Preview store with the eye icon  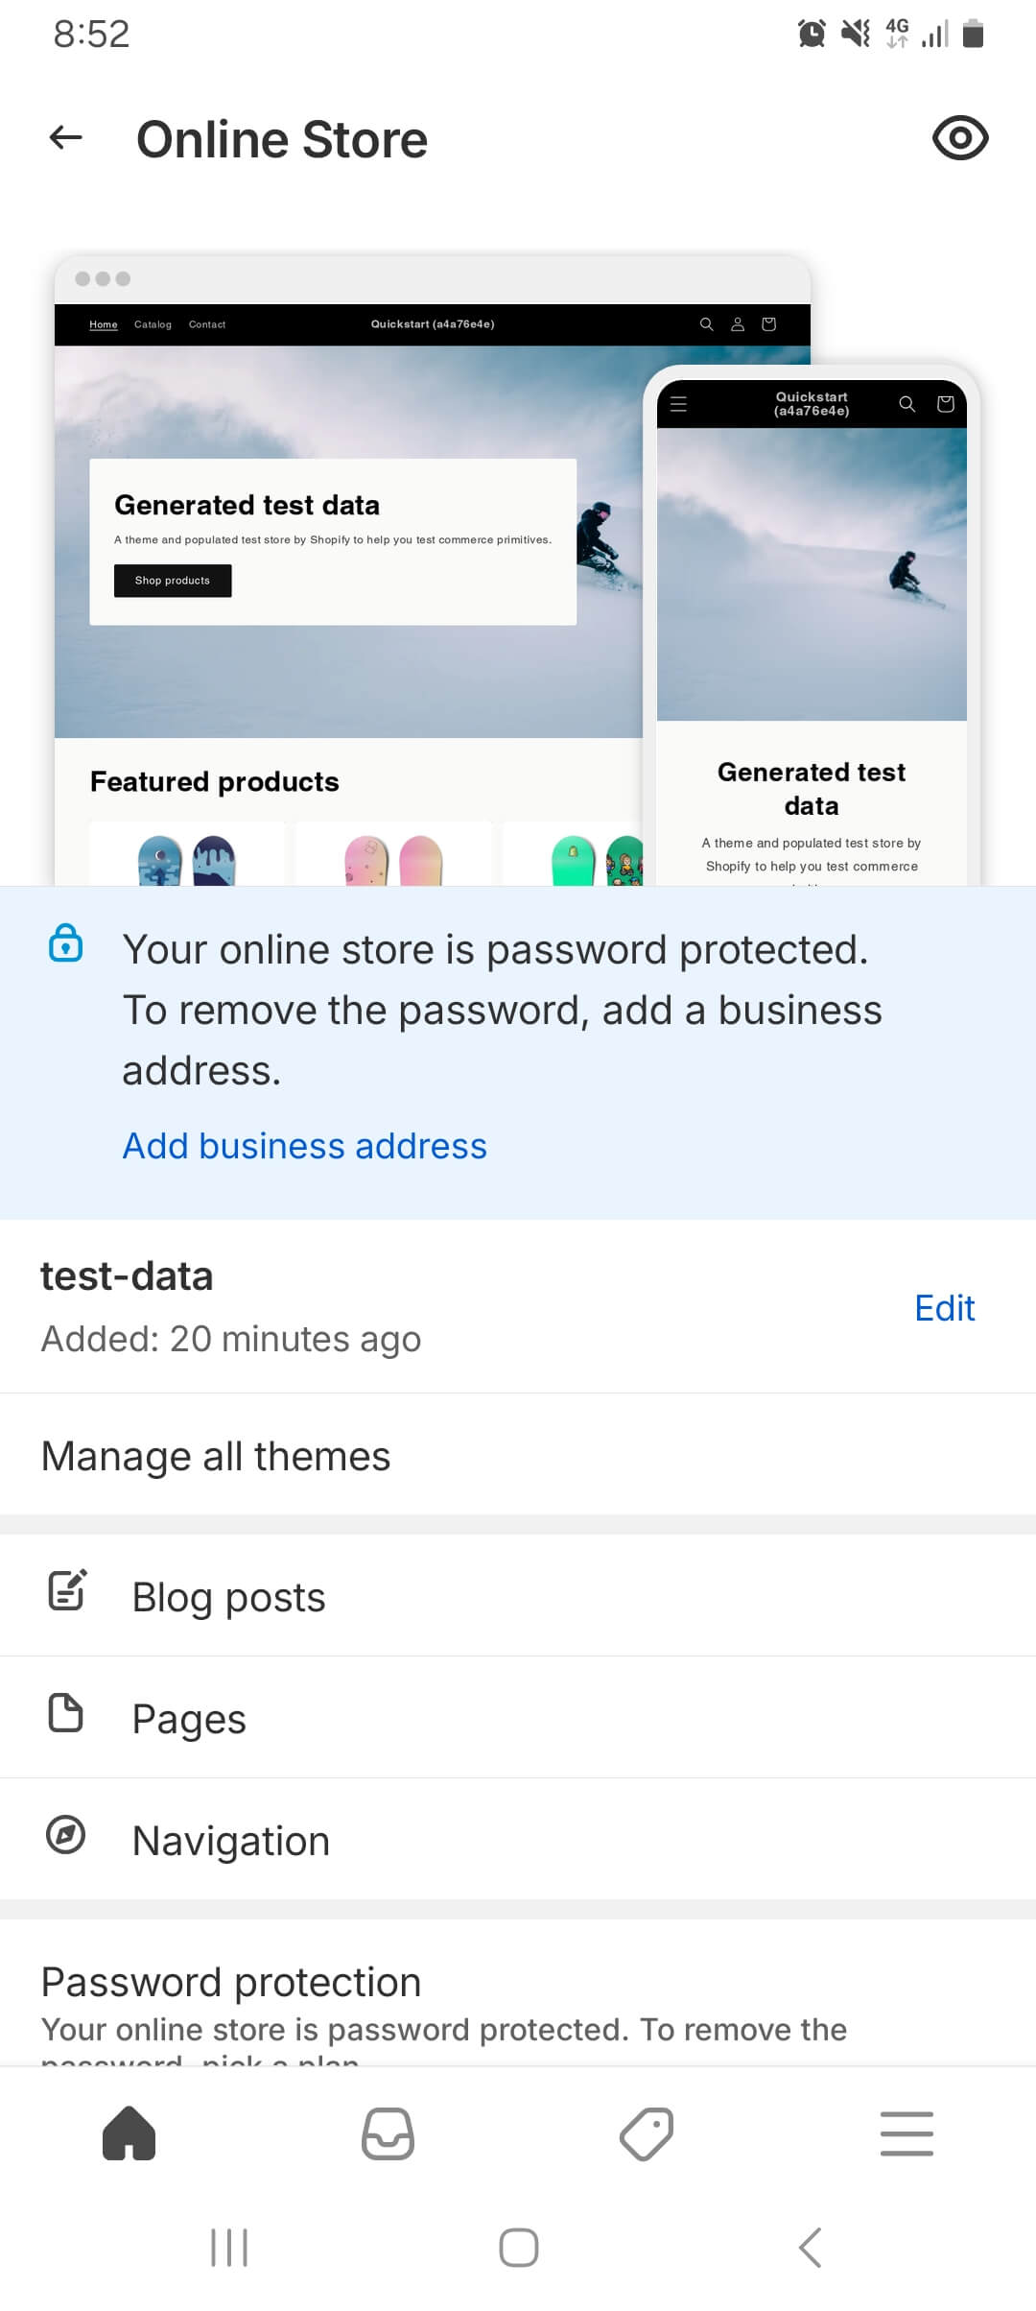[x=959, y=138]
